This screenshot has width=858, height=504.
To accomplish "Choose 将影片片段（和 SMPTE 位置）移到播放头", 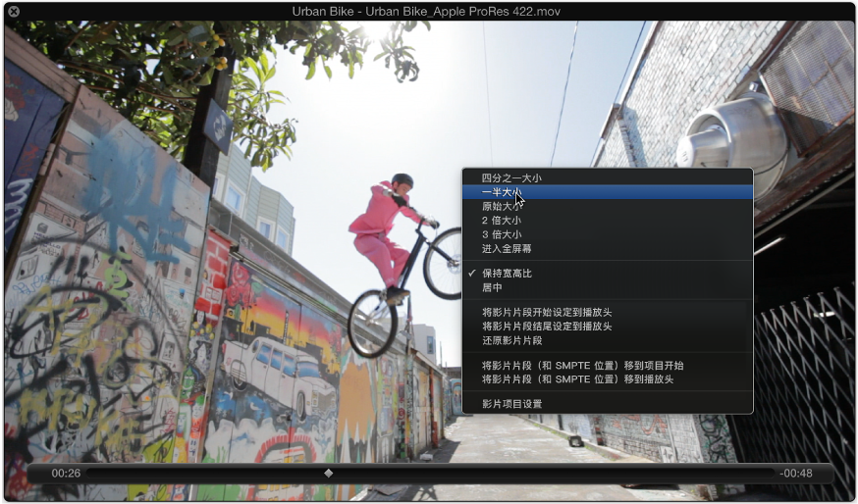I will pos(608,379).
